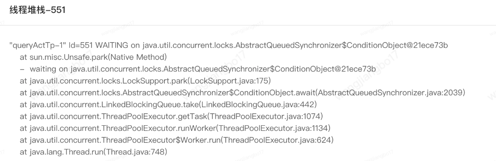The image size is (496, 161).
Task: Click the queryActTp-1 thread header line
Action: pos(228,46)
